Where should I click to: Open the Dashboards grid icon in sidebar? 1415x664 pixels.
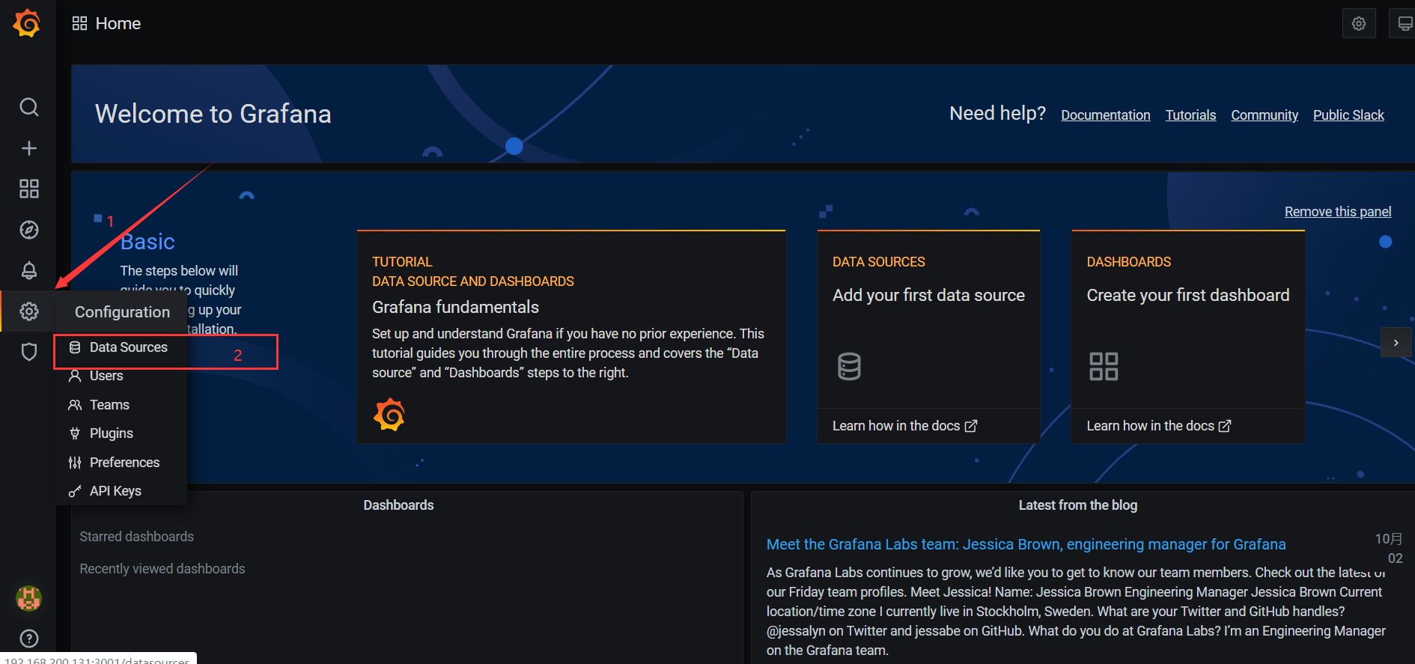[28, 189]
